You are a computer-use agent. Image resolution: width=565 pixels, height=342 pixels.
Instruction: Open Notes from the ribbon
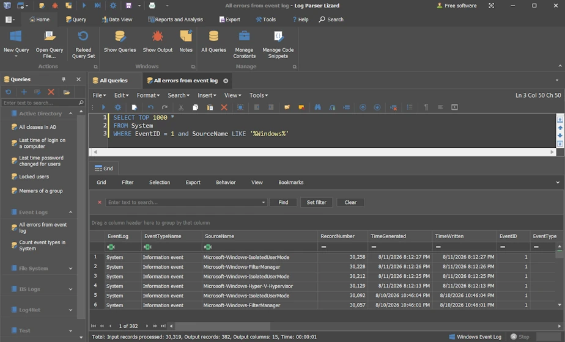(186, 42)
